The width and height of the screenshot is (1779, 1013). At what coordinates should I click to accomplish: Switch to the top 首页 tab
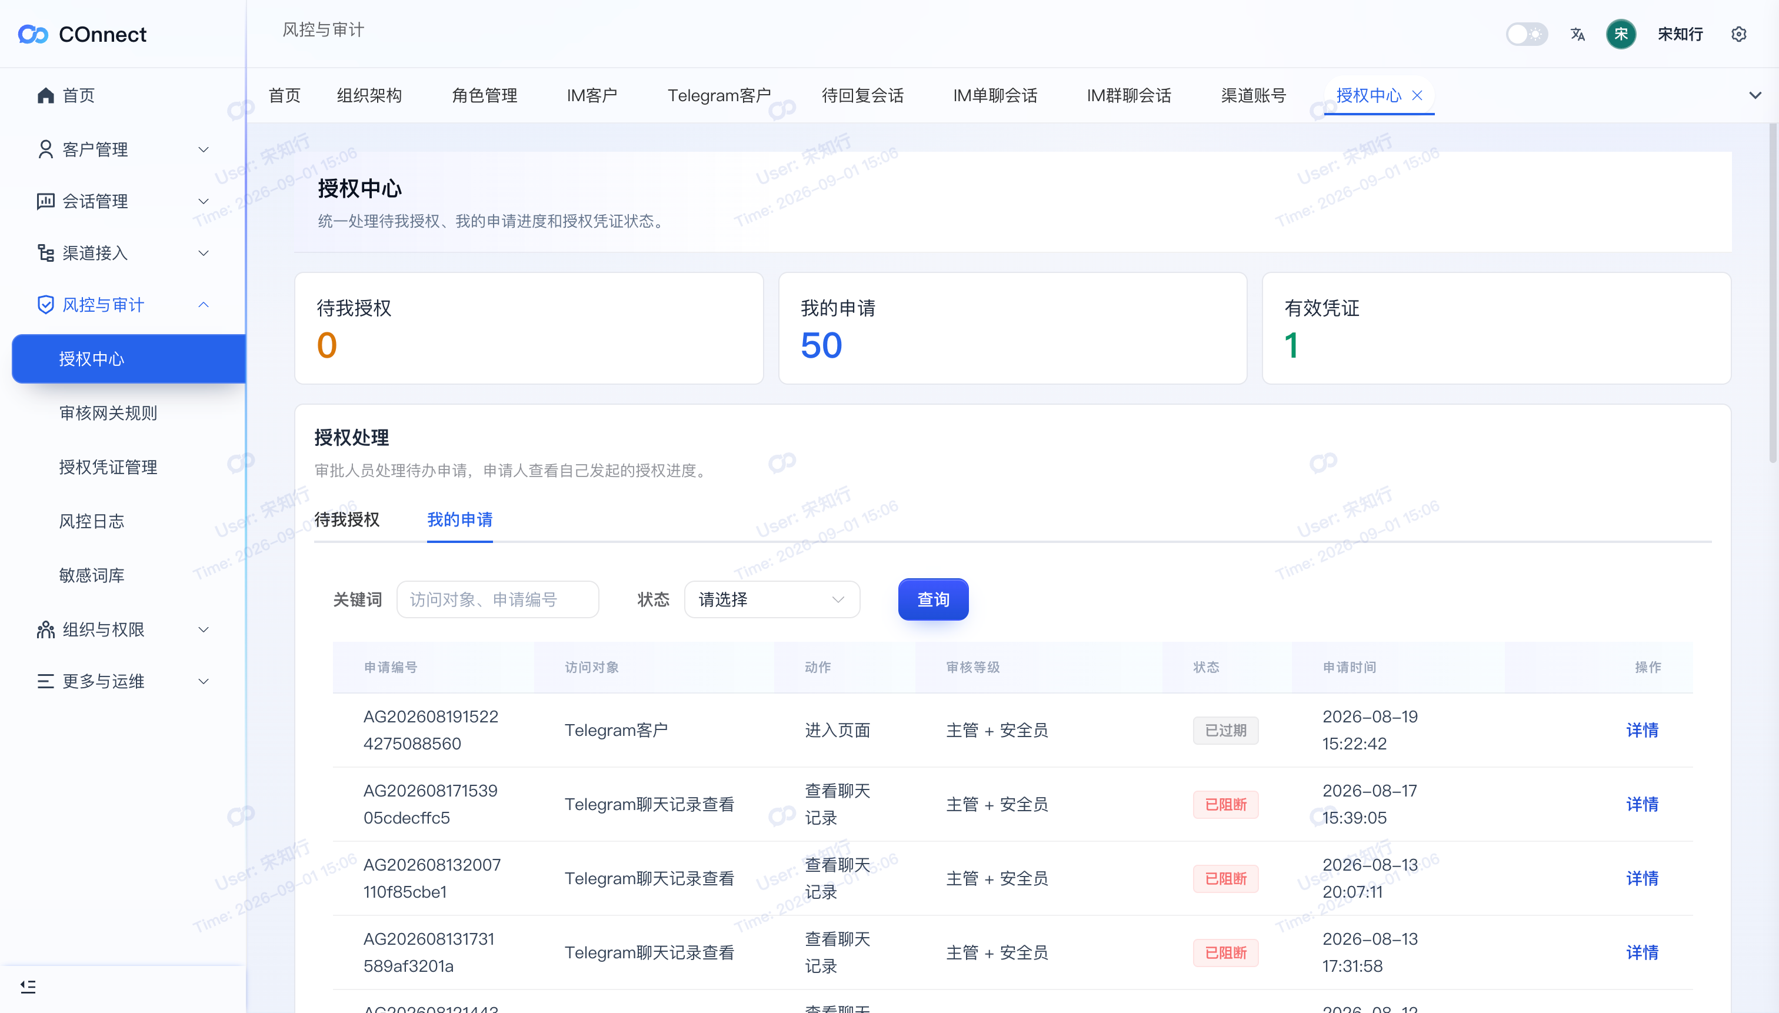point(285,95)
